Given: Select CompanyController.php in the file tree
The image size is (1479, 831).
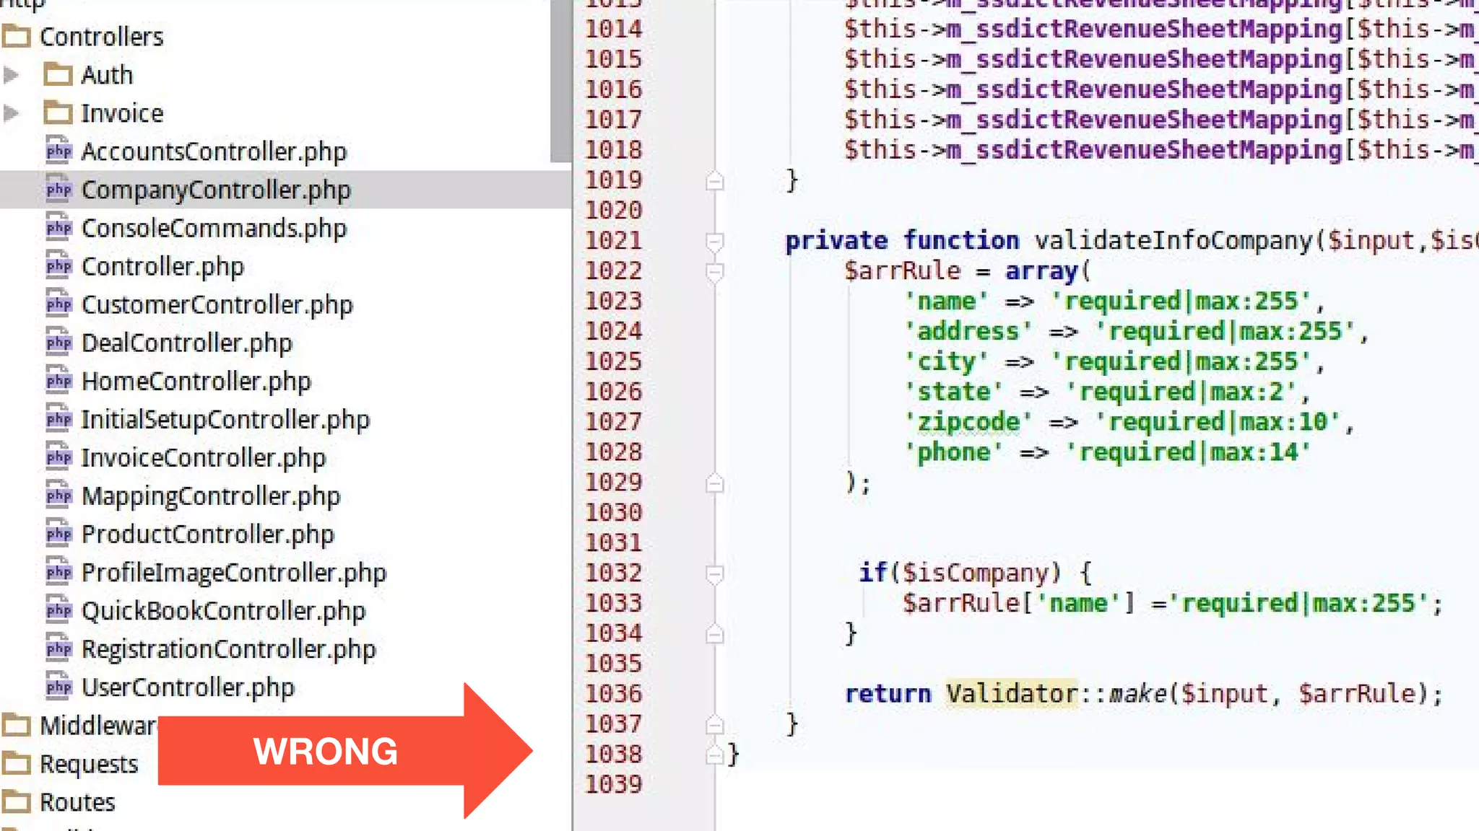Looking at the screenshot, I should (x=215, y=190).
